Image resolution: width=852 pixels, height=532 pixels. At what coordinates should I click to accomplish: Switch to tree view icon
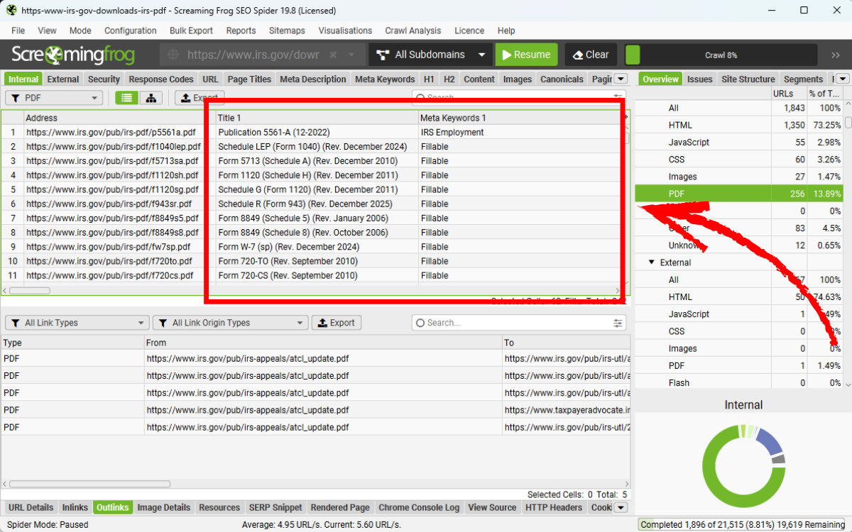(151, 98)
